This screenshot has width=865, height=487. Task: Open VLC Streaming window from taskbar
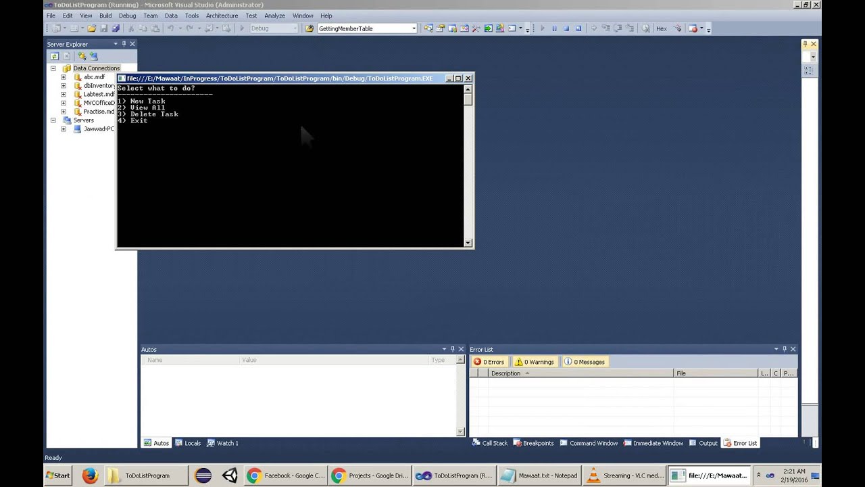[x=623, y=476]
